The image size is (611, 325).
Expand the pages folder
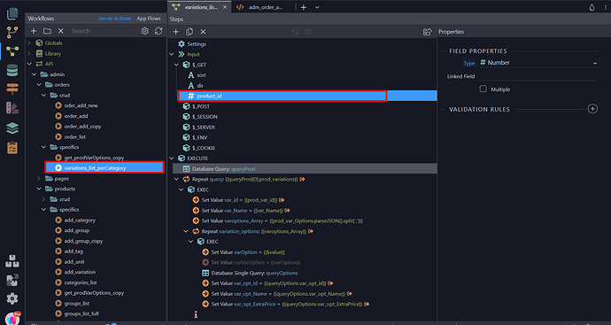[x=39, y=179]
